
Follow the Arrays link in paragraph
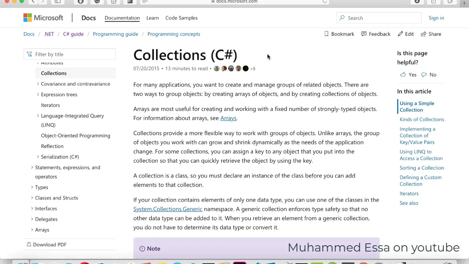228,118
